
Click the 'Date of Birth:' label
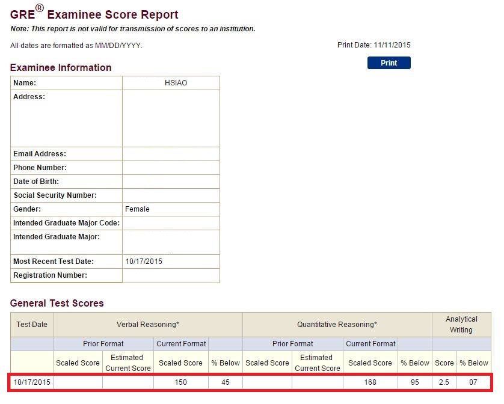pyautogui.click(x=36, y=182)
